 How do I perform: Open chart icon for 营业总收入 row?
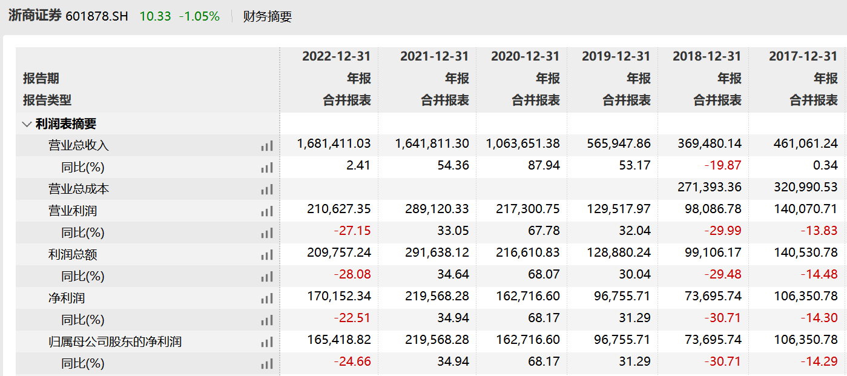point(267,146)
